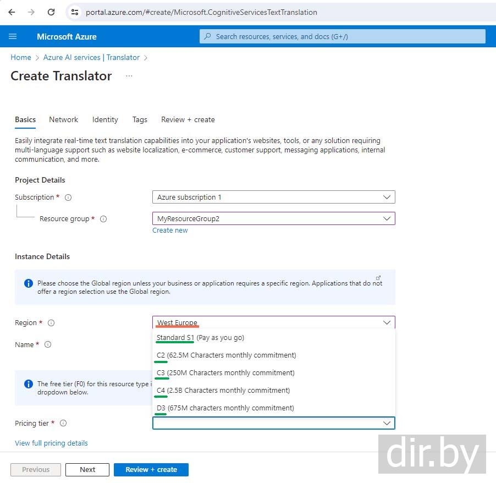The width and height of the screenshot is (496, 483).
Task: Click the Home breadcrumb link
Action: coord(21,58)
